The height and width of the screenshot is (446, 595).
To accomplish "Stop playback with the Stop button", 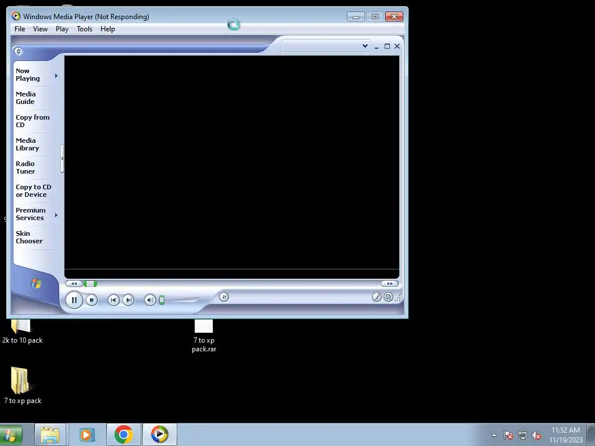I will tap(91, 300).
